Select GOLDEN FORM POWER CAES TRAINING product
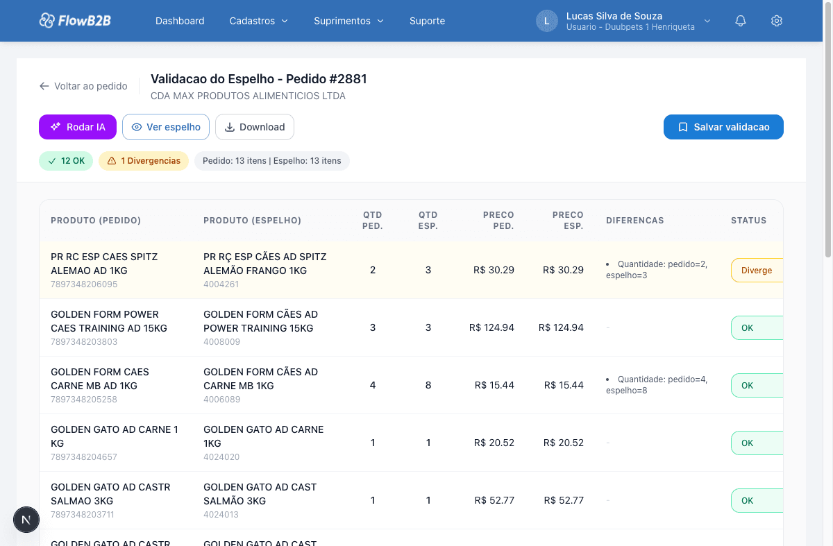Image resolution: width=833 pixels, height=546 pixels. 109,321
